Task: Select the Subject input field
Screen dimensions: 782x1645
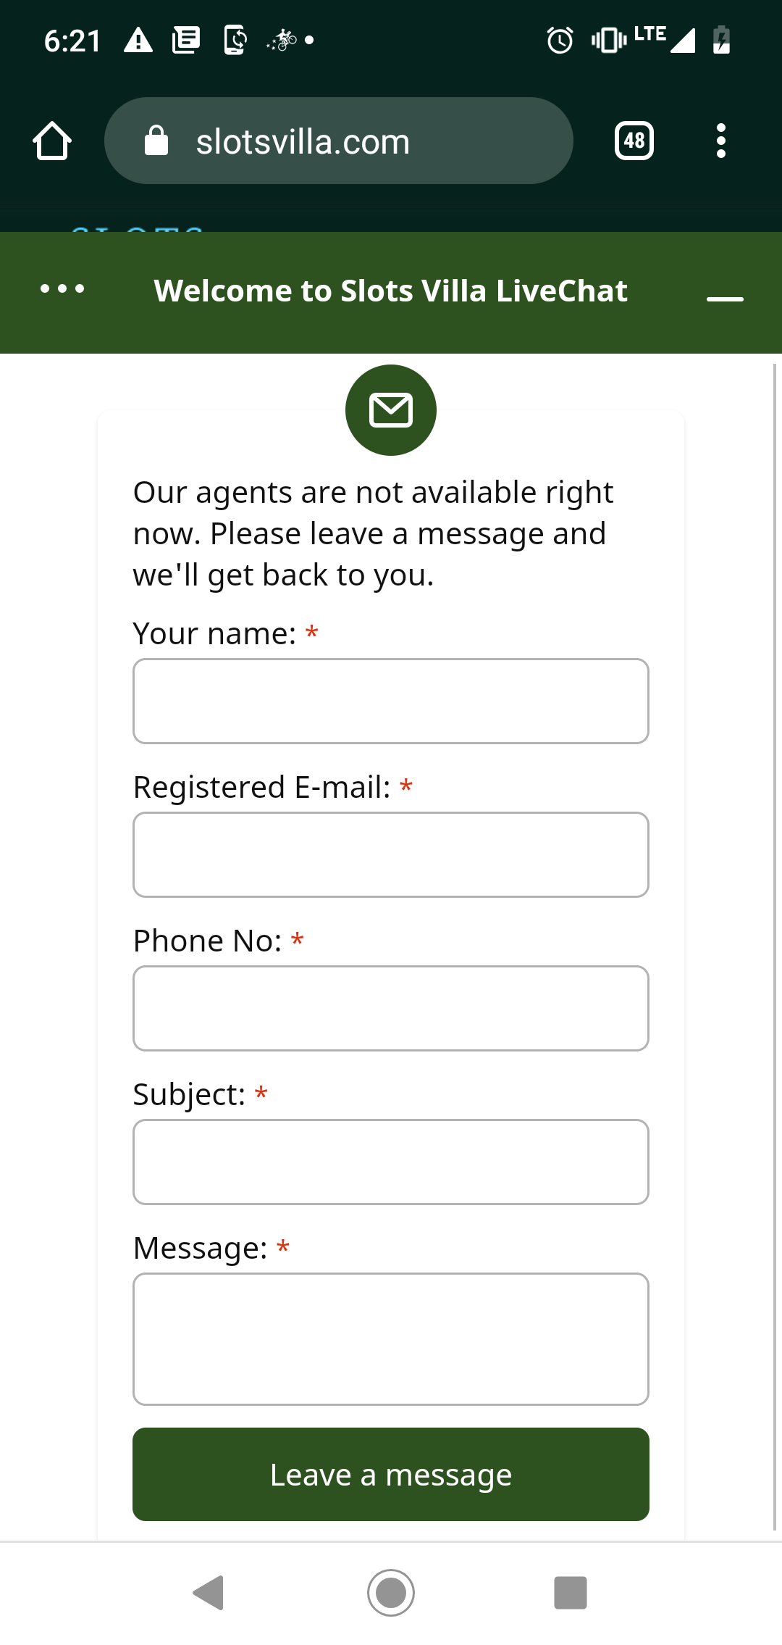Action: click(391, 1162)
